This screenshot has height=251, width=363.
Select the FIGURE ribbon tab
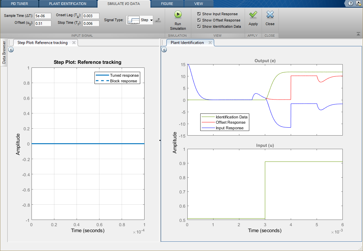[x=167, y=4]
